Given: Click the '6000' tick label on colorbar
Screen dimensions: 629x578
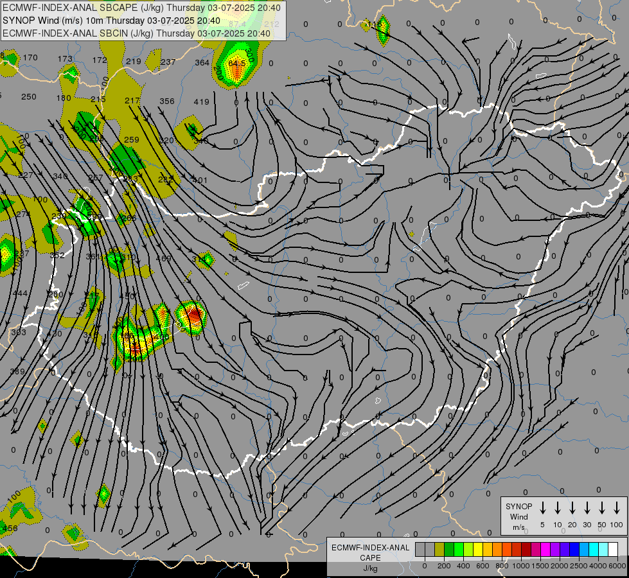Looking at the screenshot, I should click(x=617, y=566).
